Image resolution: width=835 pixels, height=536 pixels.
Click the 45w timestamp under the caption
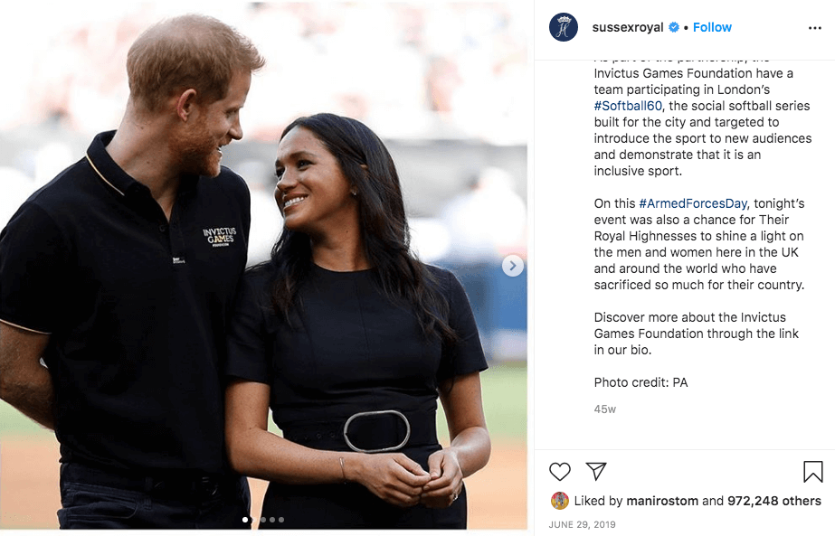tap(605, 409)
